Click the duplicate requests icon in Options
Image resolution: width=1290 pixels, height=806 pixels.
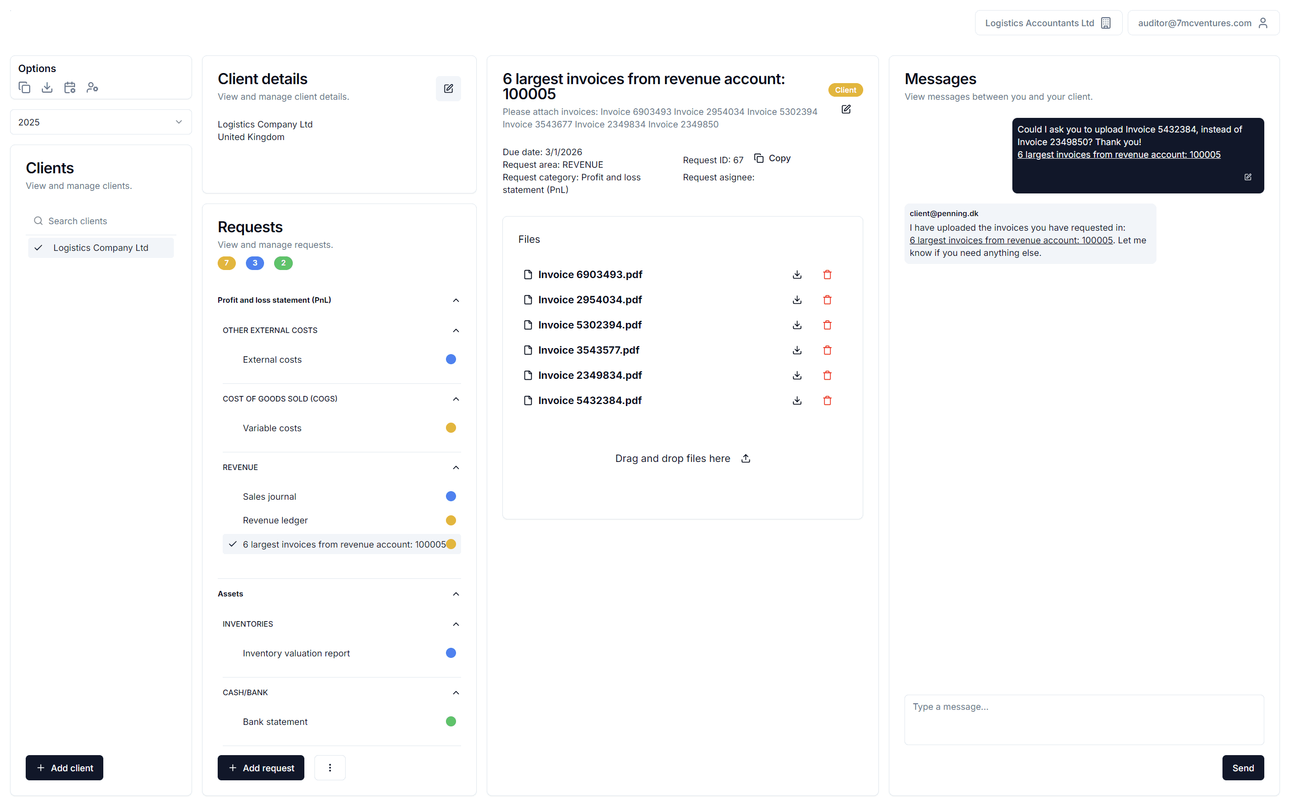point(24,87)
